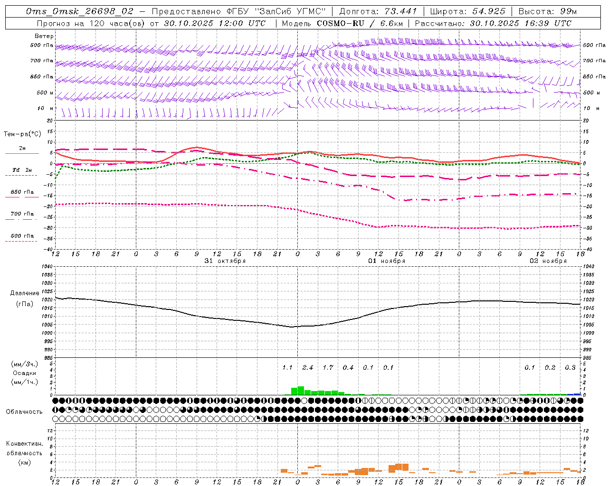Click the (мм/3ч.) precipitation unit label
This screenshot has width=608, height=486.
pos(25,364)
